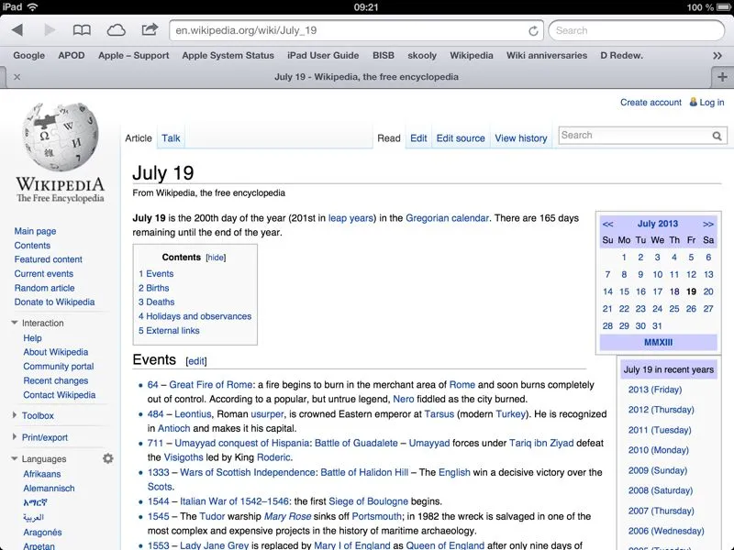This screenshot has width=734, height=550.
Task: Open language settings gear icon
Action: 108,458
